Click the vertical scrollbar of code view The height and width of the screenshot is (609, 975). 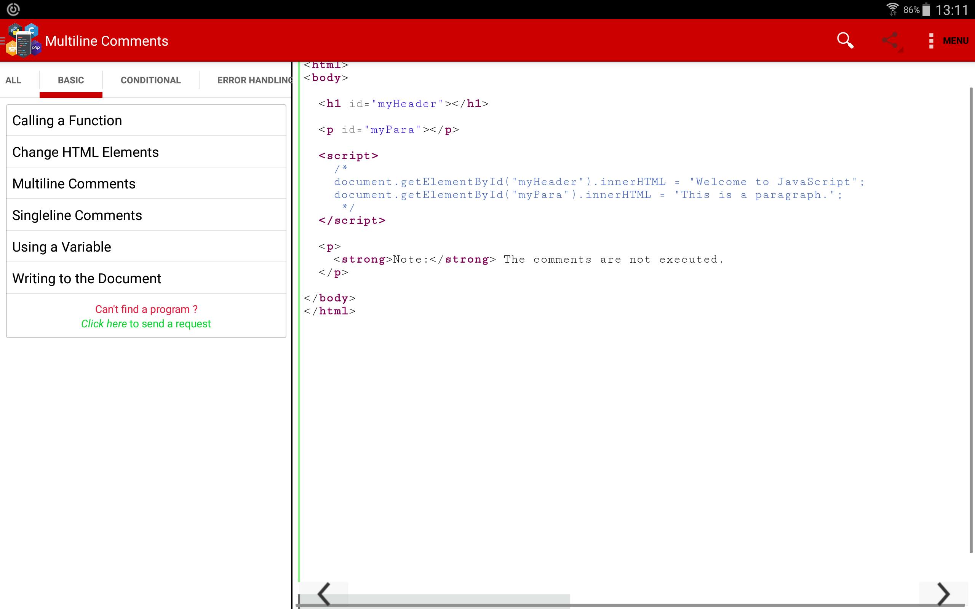[970, 320]
